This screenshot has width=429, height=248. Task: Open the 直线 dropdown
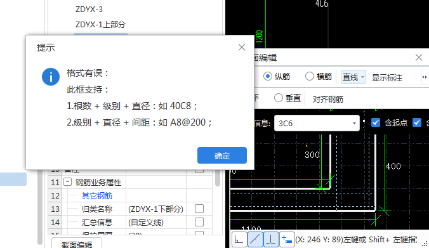pos(353,77)
